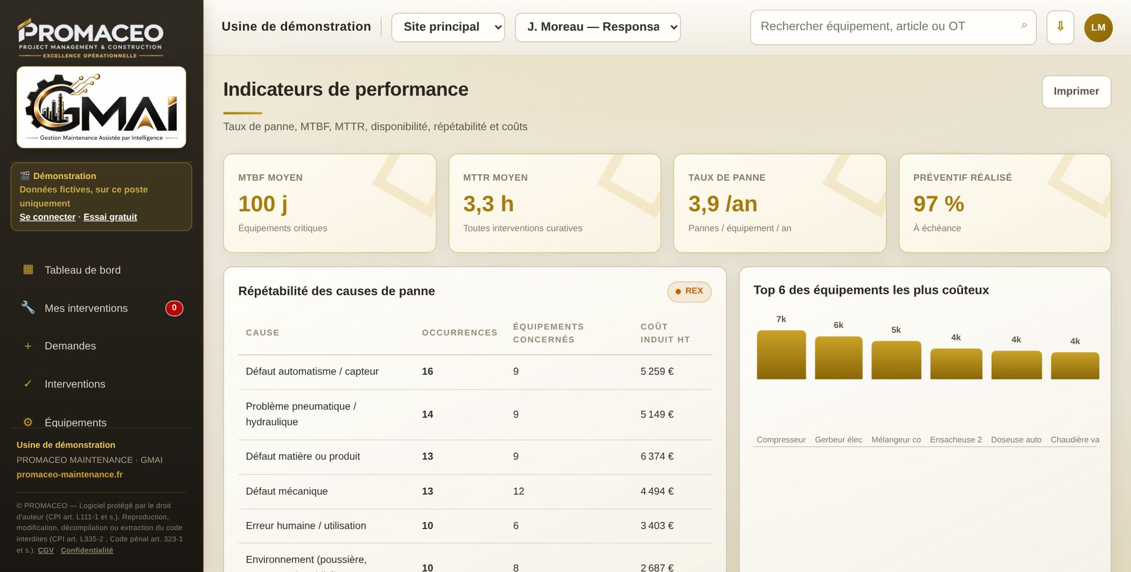
Task: Click the OCCURRENCES column header
Action: coord(460,333)
